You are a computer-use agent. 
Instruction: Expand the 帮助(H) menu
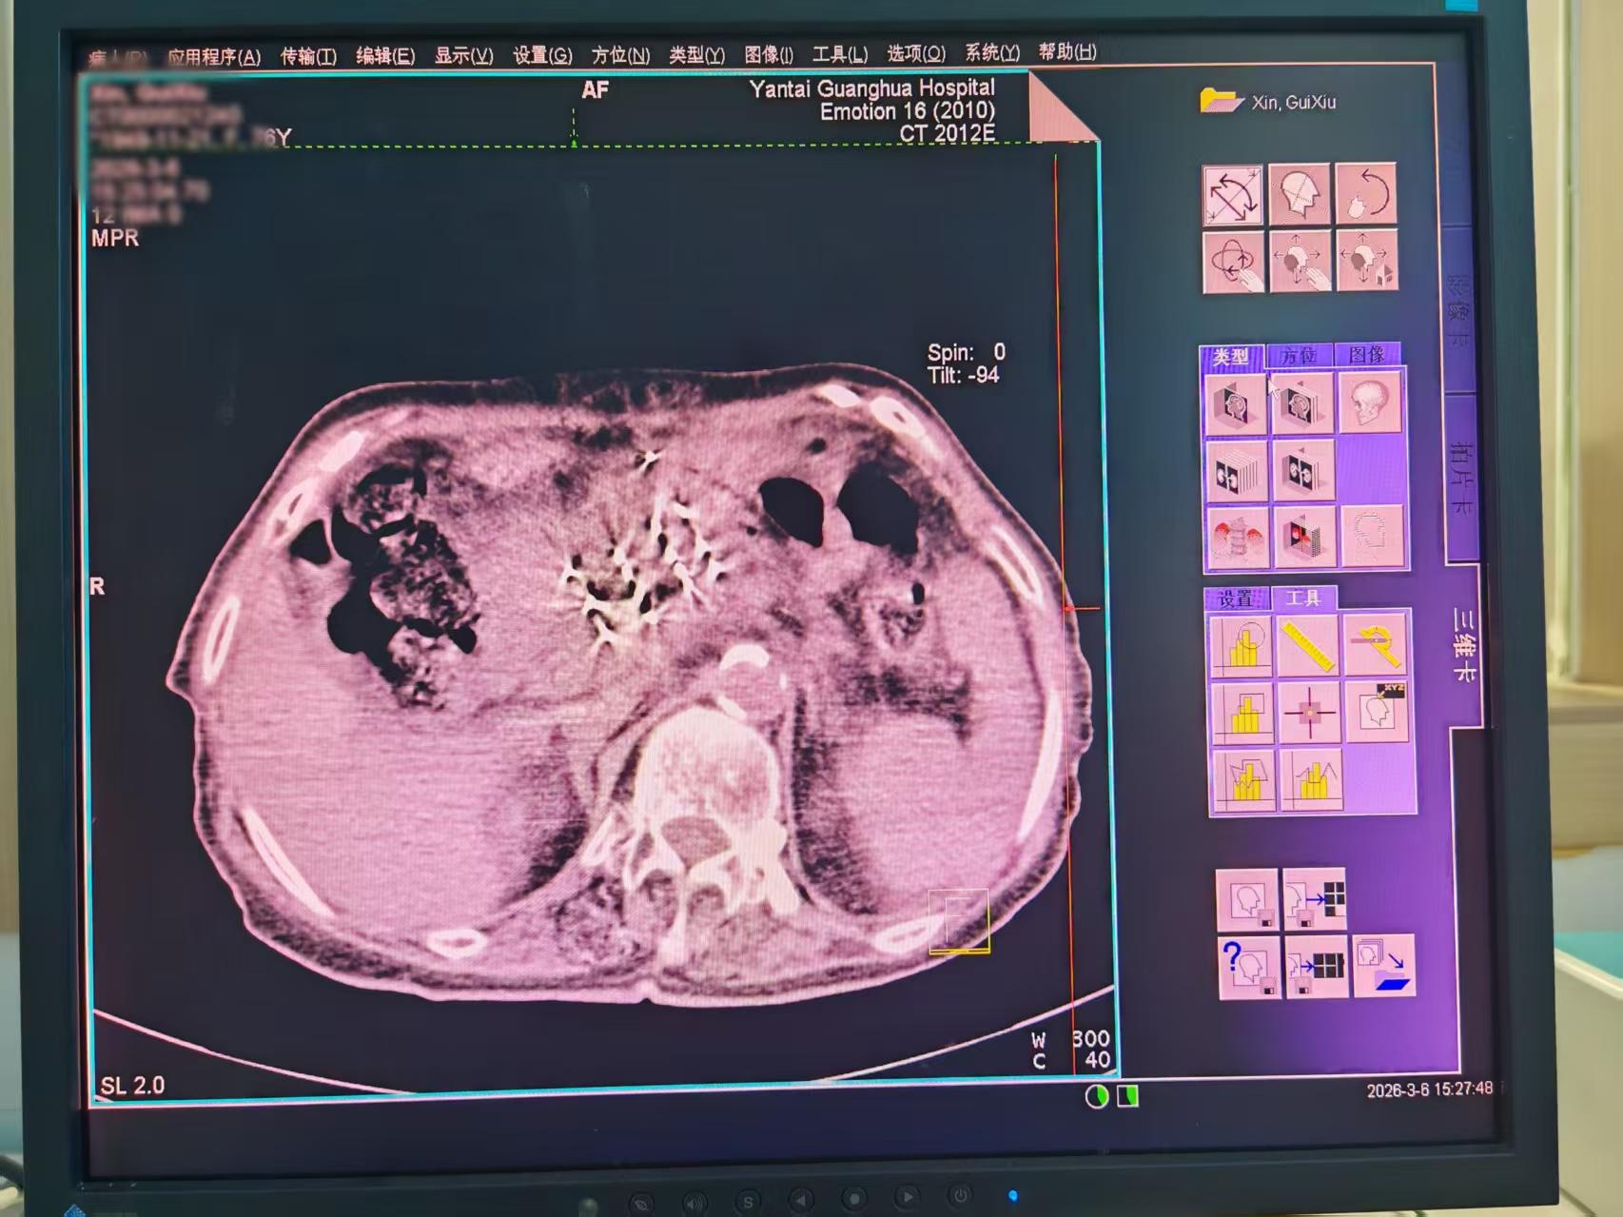pos(1066,51)
